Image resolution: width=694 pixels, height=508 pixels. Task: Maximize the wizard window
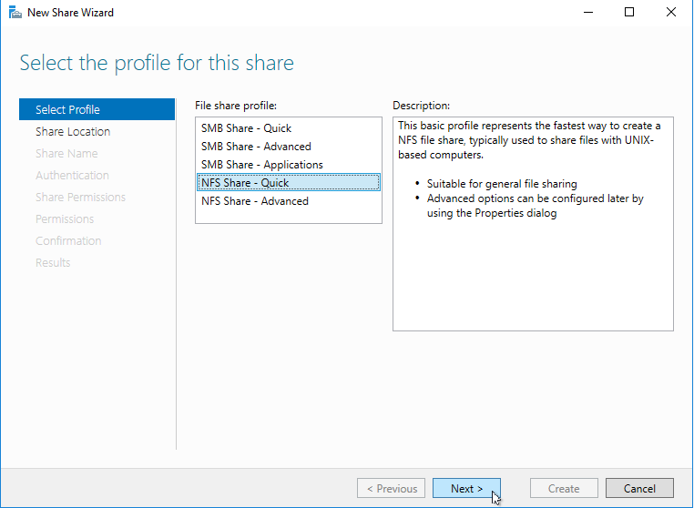(629, 13)
